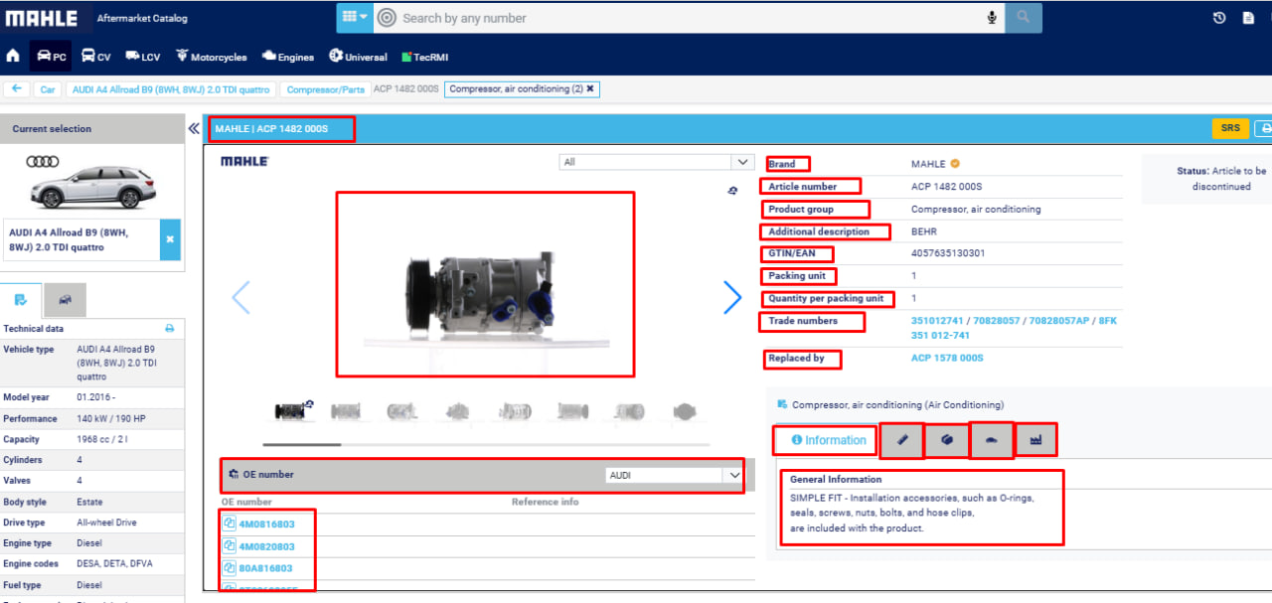This screenshot has height=603, width=1272.
Task: Open trade number 351012741
Action: [937, 321]
